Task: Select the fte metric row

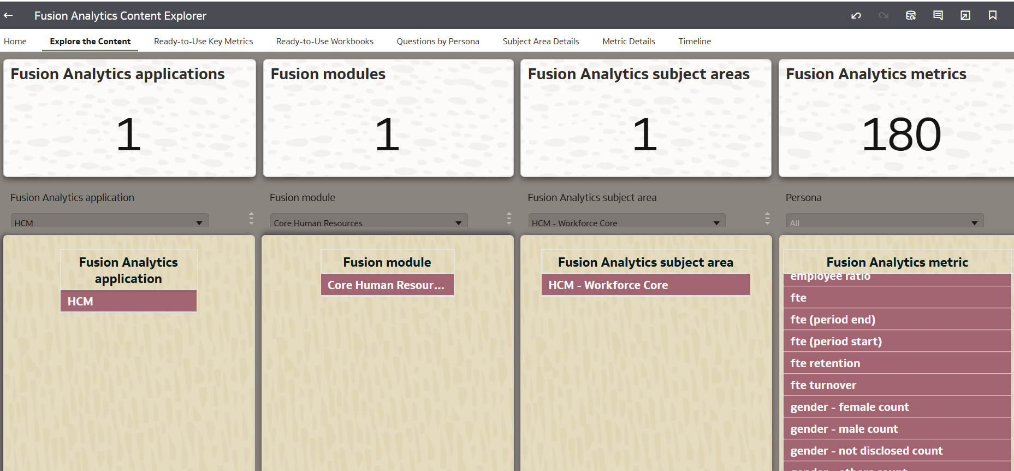Action: (897, 297)
